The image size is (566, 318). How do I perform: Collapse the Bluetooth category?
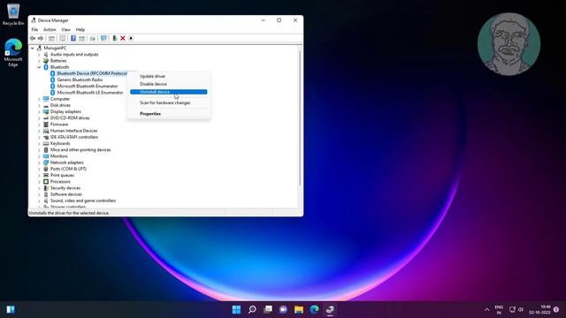click(x=39, y=67)
